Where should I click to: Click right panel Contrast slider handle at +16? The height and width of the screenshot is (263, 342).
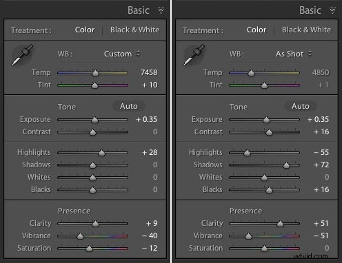pyautogui.click(x=269, y=132)
